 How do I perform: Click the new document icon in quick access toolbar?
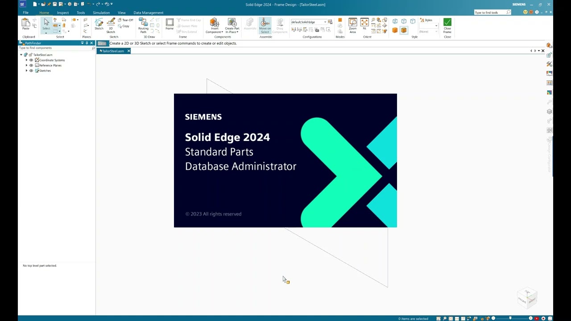(35, 4)
